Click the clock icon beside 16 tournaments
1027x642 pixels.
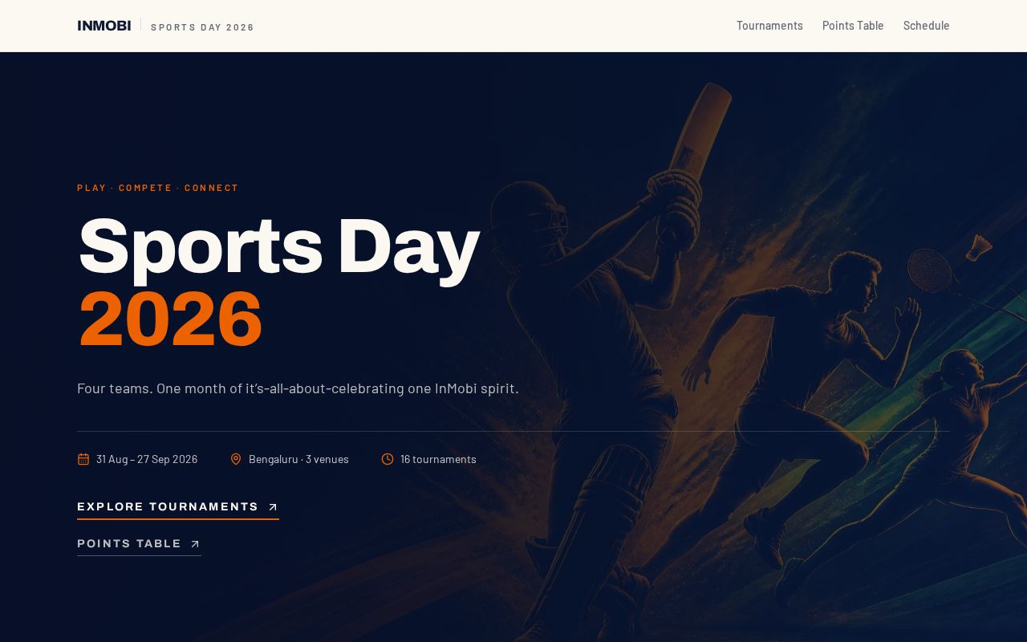click(x=388, y=459)
